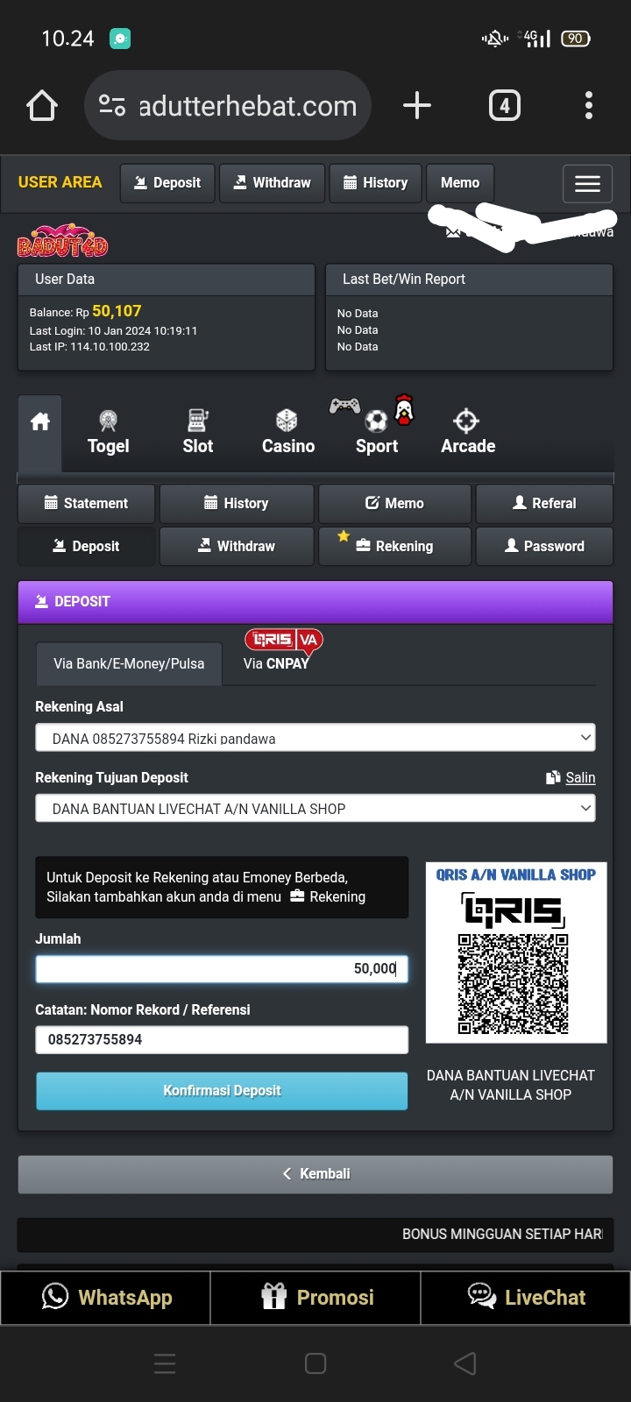
Task: Expand the Rekening Tujuan Deposit dropdown
Action: [x=315, y=809]
